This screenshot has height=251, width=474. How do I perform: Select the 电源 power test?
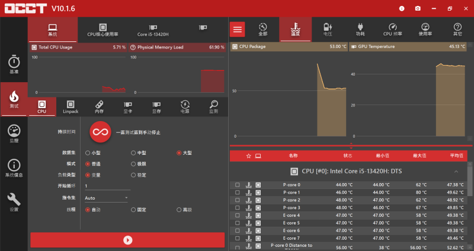click(185, 107)
